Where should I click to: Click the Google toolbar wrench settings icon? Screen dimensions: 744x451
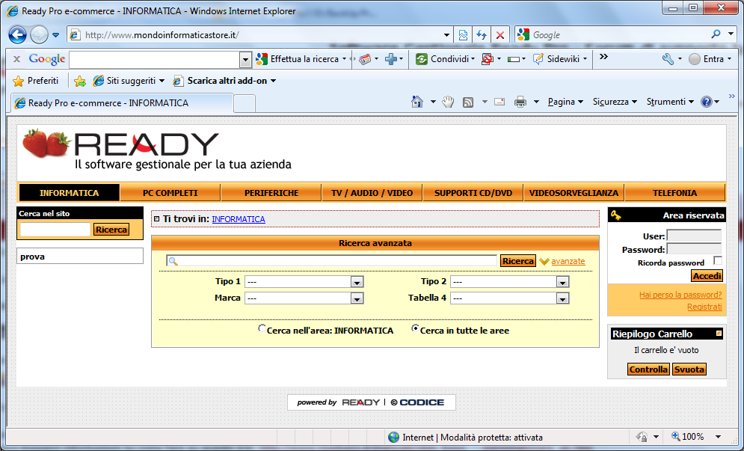[x=668, y=59]
